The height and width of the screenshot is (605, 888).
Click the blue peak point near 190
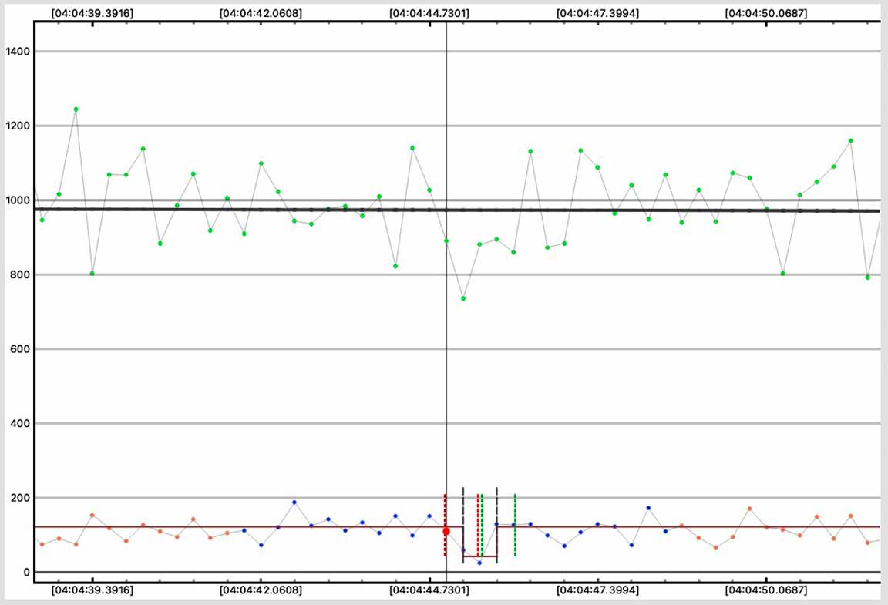[294, 502]
